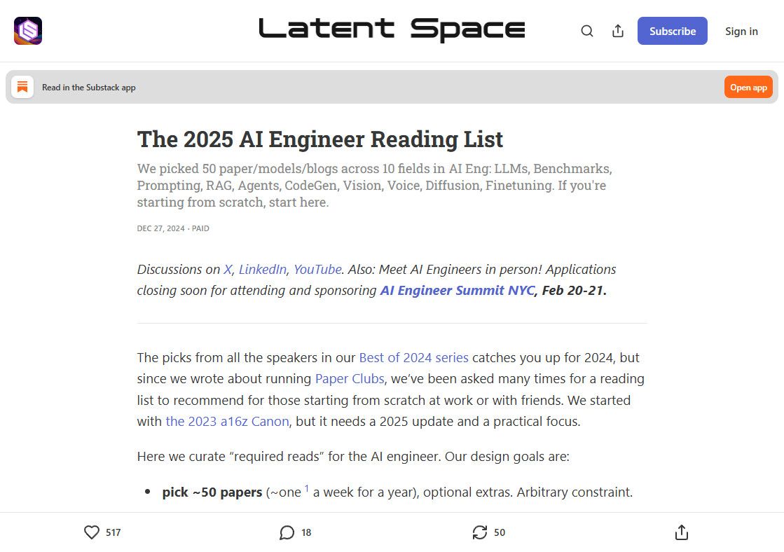Restack the post with arrows icon
Screen dimensions: 784x552
[x=480, y=532]
